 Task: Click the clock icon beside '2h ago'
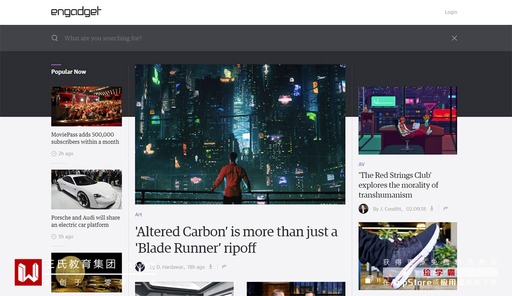pyautogui.click(x=54, y=153)
